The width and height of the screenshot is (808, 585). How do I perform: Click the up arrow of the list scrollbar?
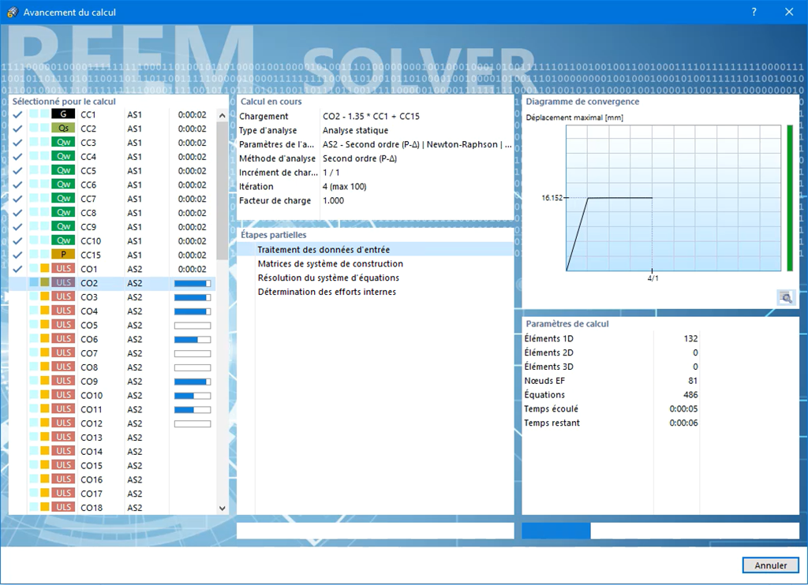click(x=222, y=115)
